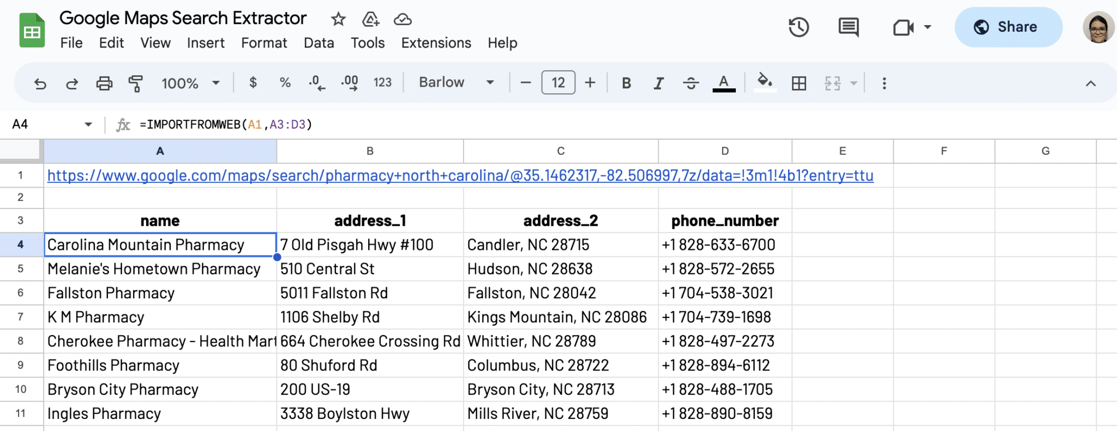Select the phone_number header cell
The height and width of the screenshot is (431, 1117).
coord(725,220)
